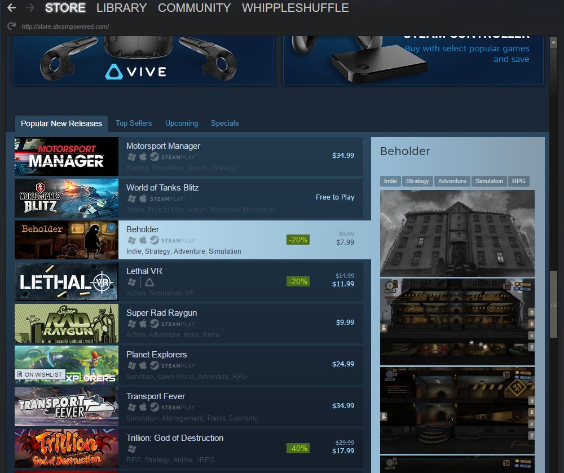The image size is (564, 473).
Task: Click Steam icon for Planet Explorers
Action: point(155,365)
